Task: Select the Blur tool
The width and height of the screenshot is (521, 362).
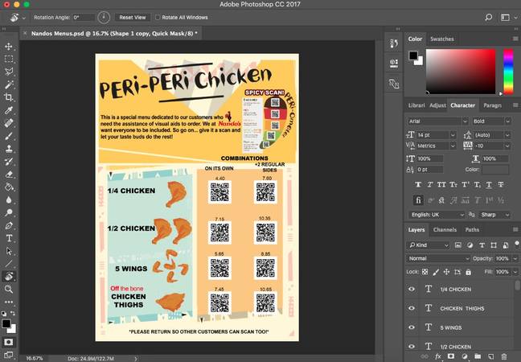Action: 9,200
